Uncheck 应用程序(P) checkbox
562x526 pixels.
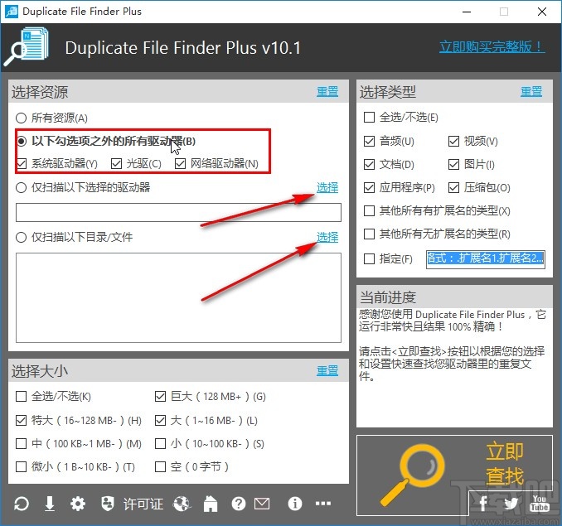[369, 187]
